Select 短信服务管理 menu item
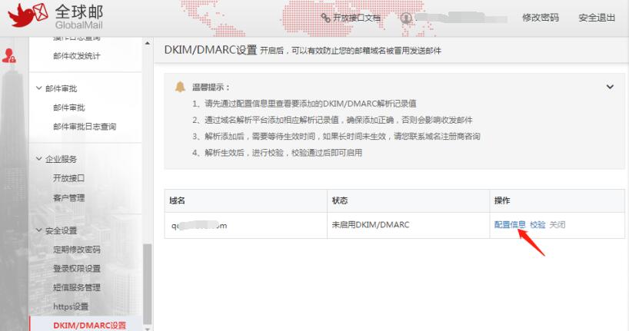 (76, 287)
